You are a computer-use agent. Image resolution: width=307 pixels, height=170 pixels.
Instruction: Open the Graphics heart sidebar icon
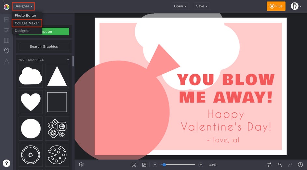tap(7, 50)
